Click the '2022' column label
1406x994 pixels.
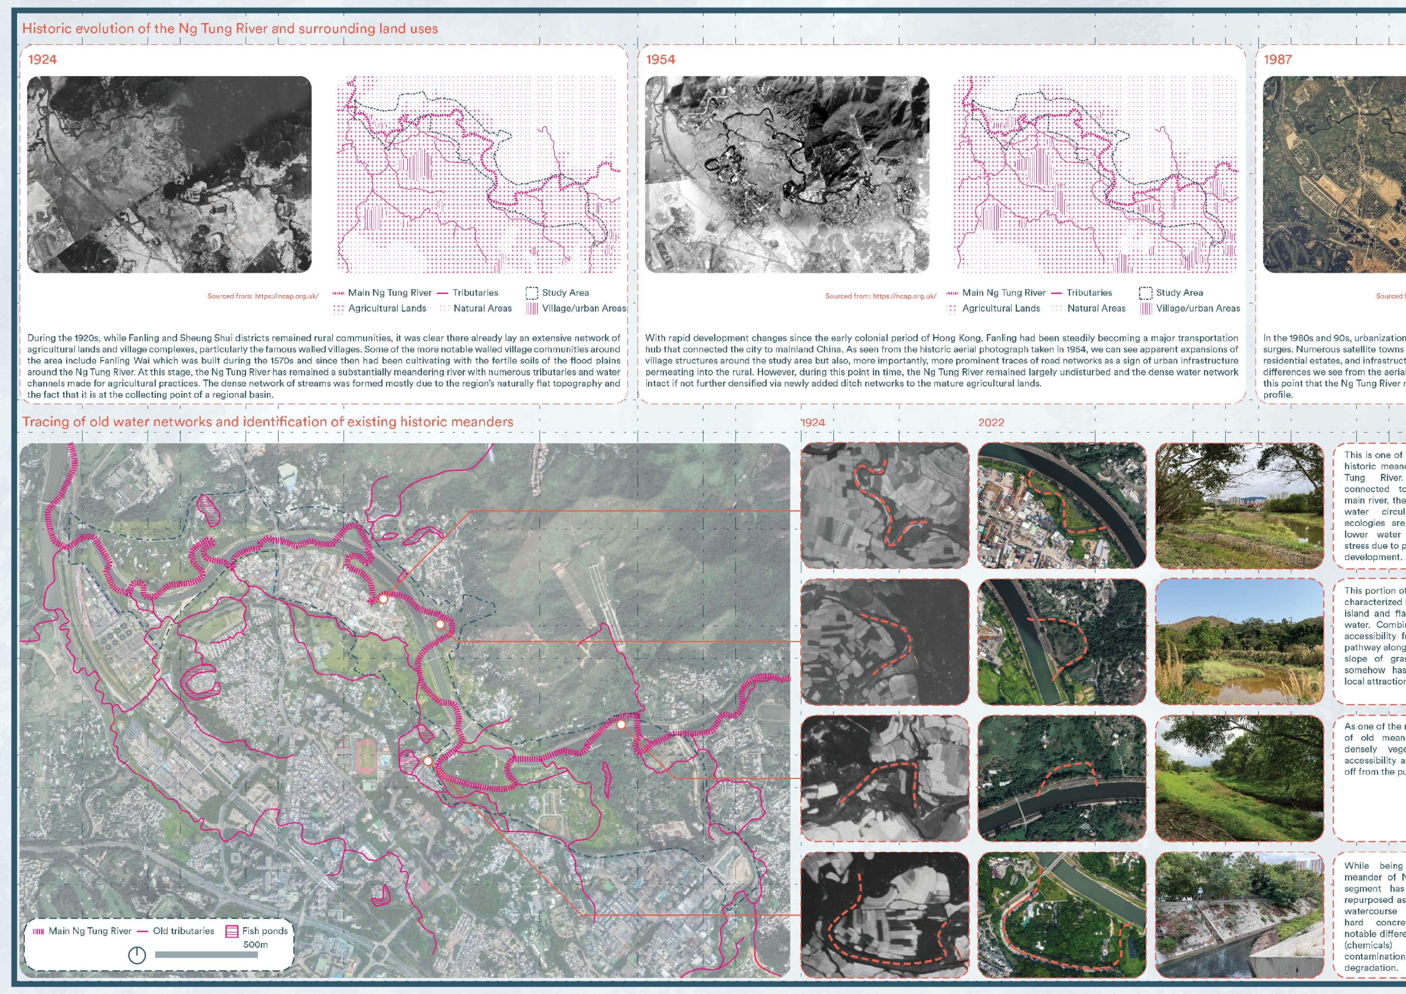(991, 422)
